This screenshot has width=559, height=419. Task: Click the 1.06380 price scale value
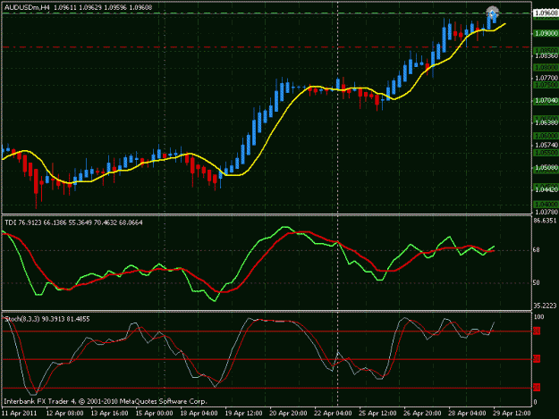(546, 122)
